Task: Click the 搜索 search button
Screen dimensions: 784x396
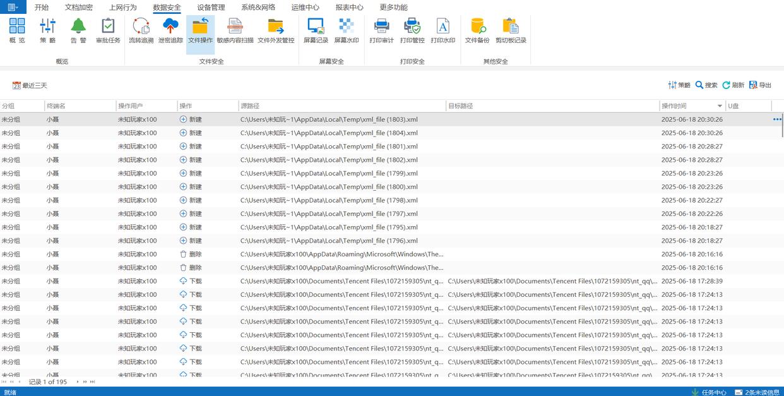Action: pyautogui.click(x=706, y=85)
